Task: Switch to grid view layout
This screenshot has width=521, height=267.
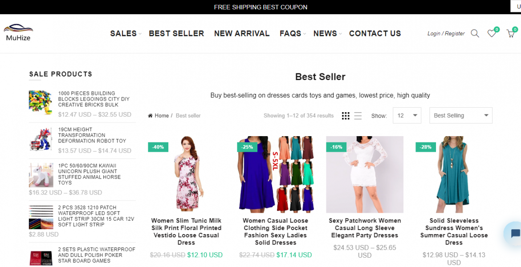Action: [x=346, y=116]
